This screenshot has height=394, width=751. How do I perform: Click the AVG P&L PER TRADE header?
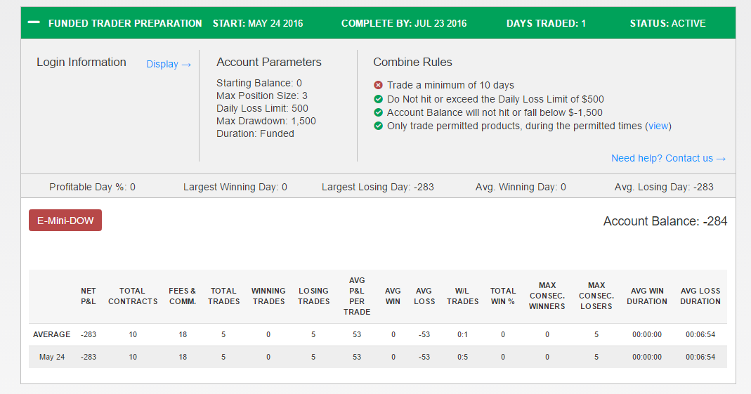pos(357,296)
